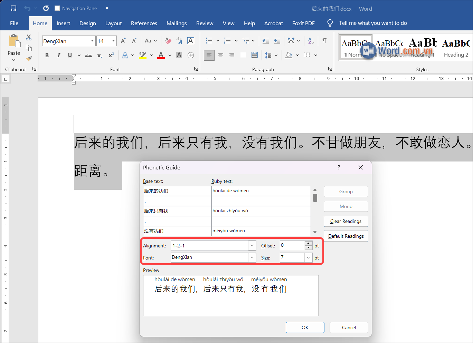This screenshot has width=473, height=343.
Task: Switch to the Layout tab
Action: pos(113,23)
